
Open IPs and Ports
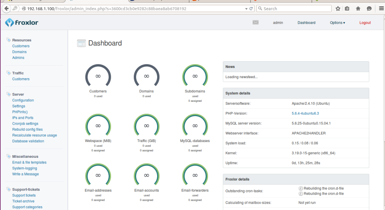[23, 118]
